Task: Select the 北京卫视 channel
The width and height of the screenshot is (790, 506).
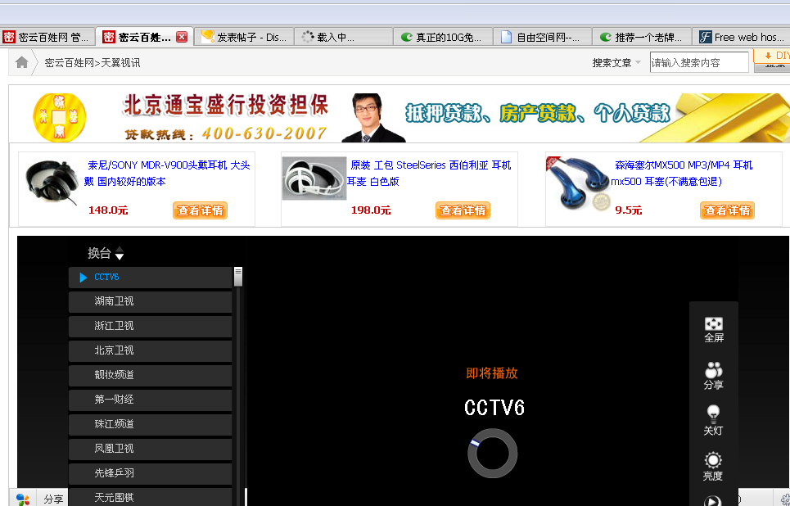Action: 150,350
